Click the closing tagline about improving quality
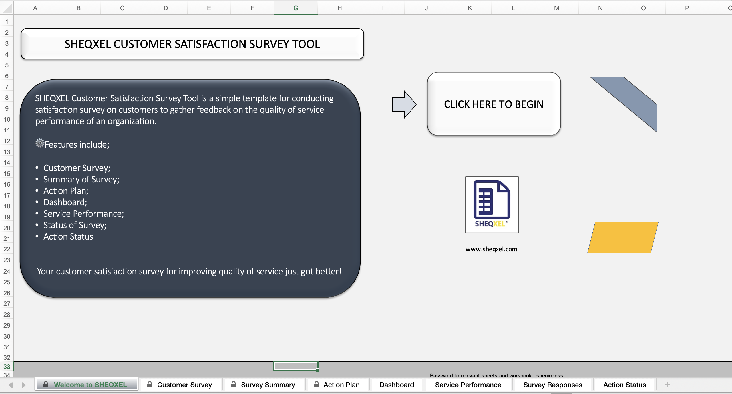Image resolution: width=732 pixels, height=394 pixels. pos(189,271)
